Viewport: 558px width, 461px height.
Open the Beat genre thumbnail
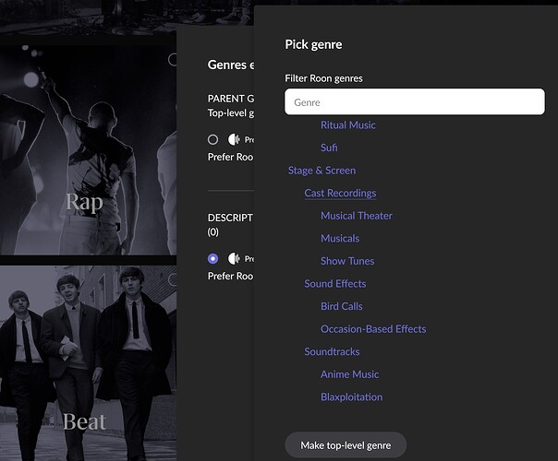pos(88,363)
